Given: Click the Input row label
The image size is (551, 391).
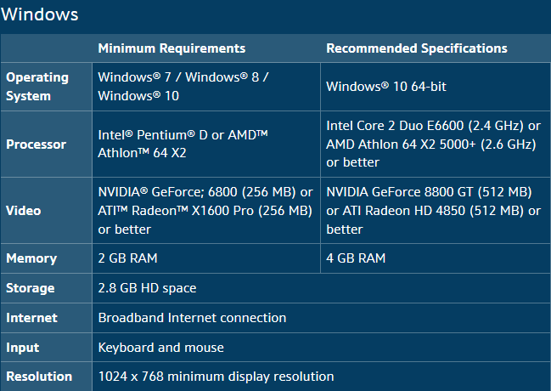Looking at the screenshot, I should [x=23, y=347].
